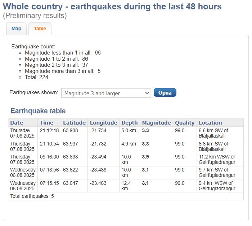Switch to the Map tab
Viewport: 252px width, 226px height.
pyautogui.click(x=16, y=29)
